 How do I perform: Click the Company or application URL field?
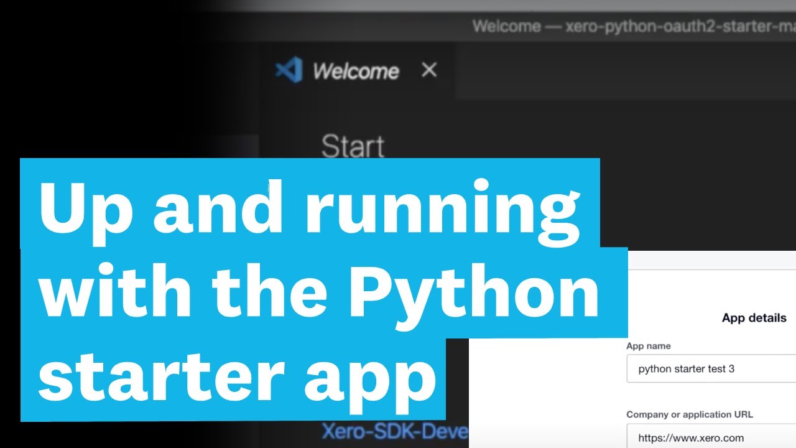point(711,437)
